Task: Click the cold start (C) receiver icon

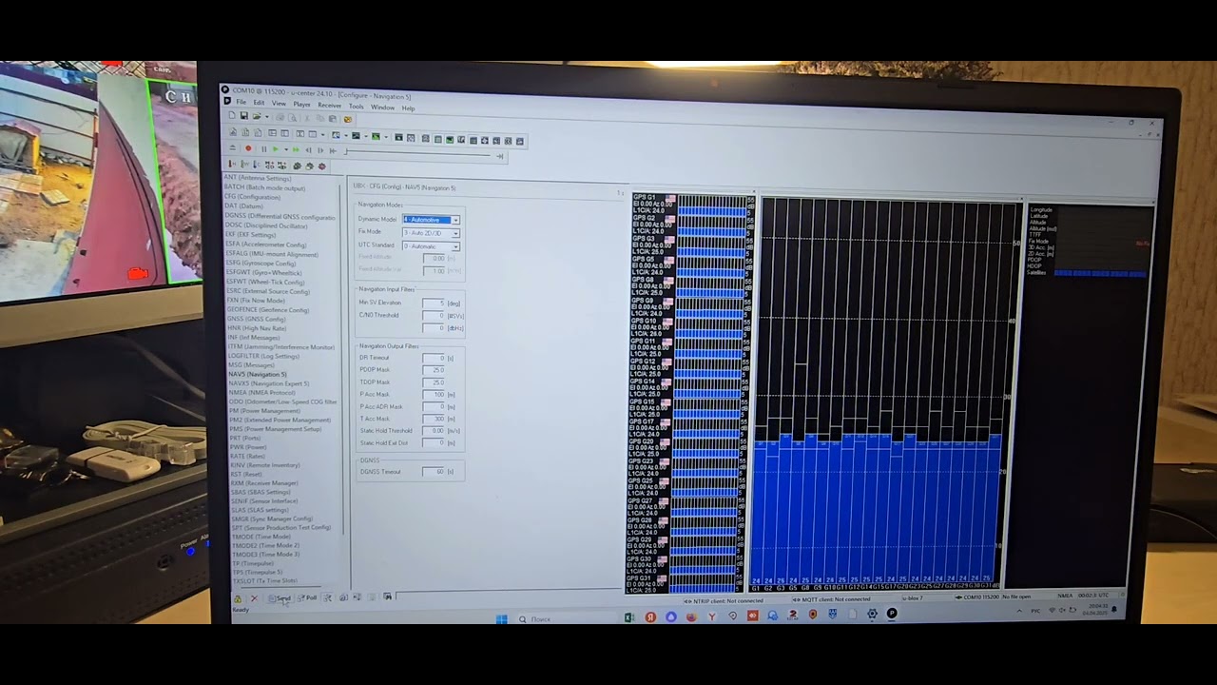Action: click(257, 165)
